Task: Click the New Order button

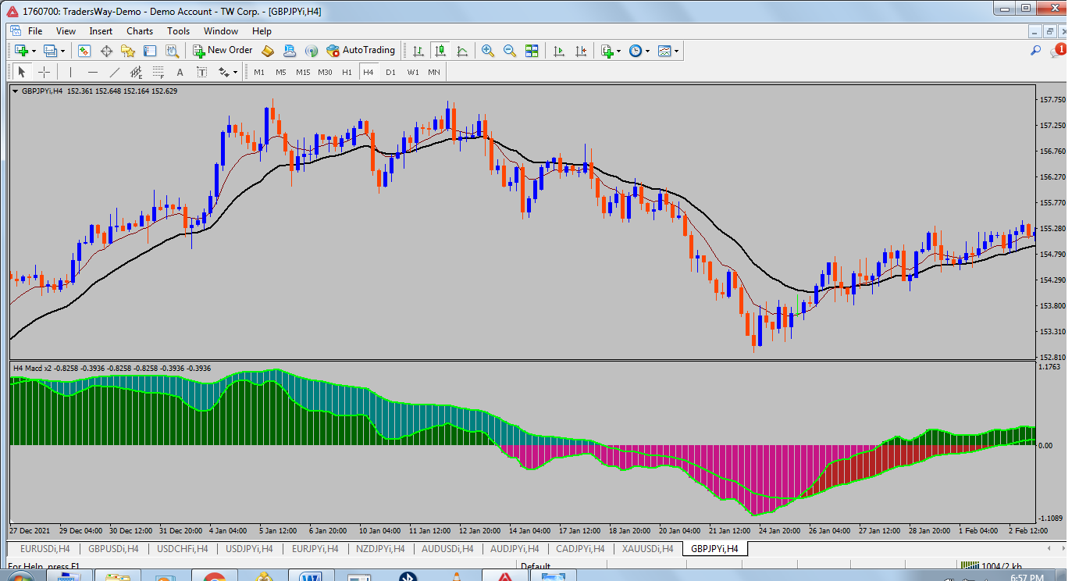Action: pos(223,51)
